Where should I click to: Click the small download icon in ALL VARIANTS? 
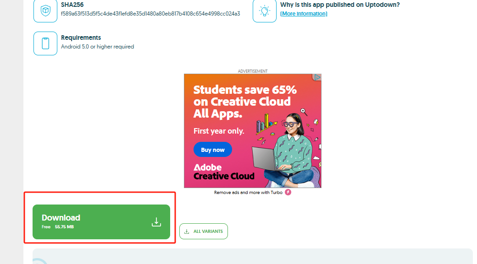click(x=187, y=232)
